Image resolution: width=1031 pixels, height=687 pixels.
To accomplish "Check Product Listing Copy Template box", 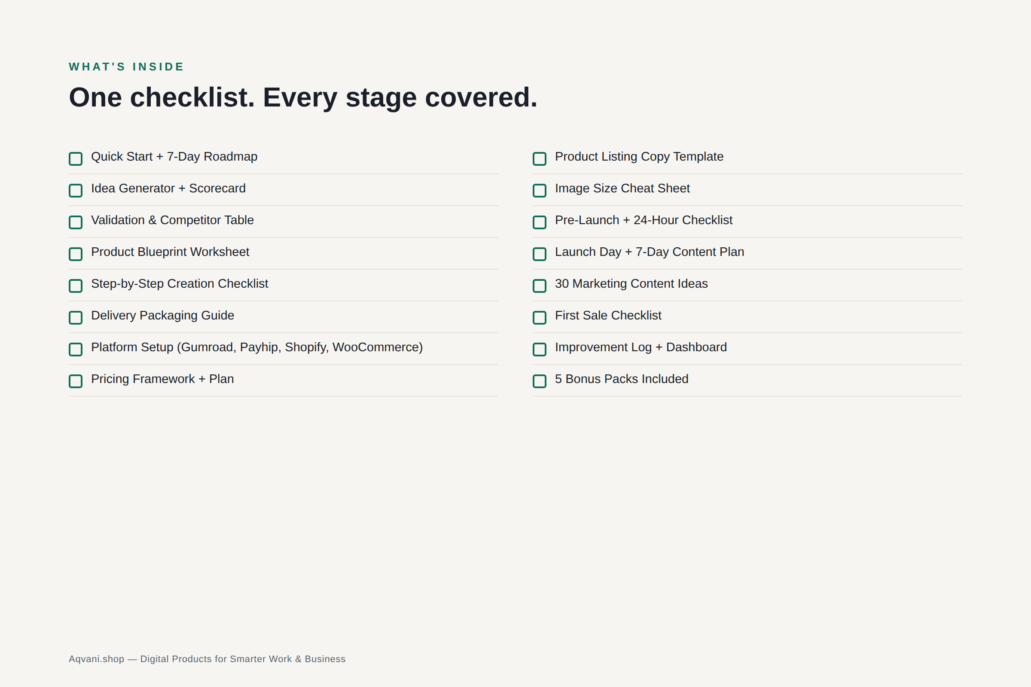I will tap(539, 158).
